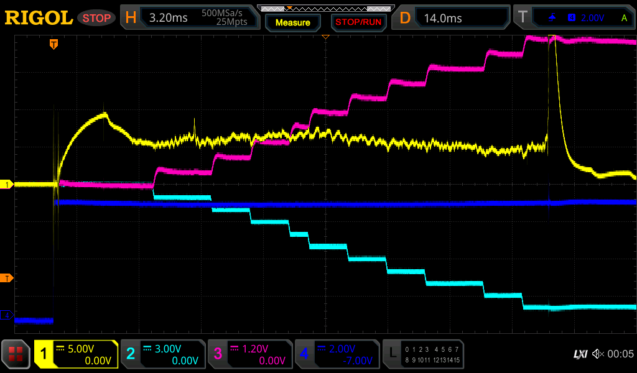Toggle channel 3 magenta 1.20V label

point(250,354)
